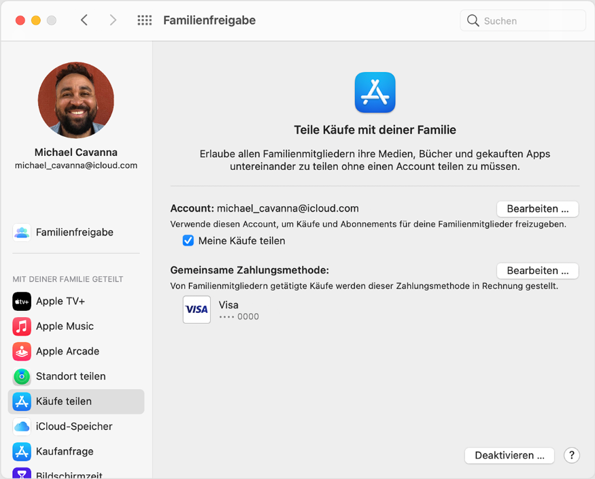595x479 pixels.
Task: Click the Apple Music note icon
Action: (x=22, y=327)
